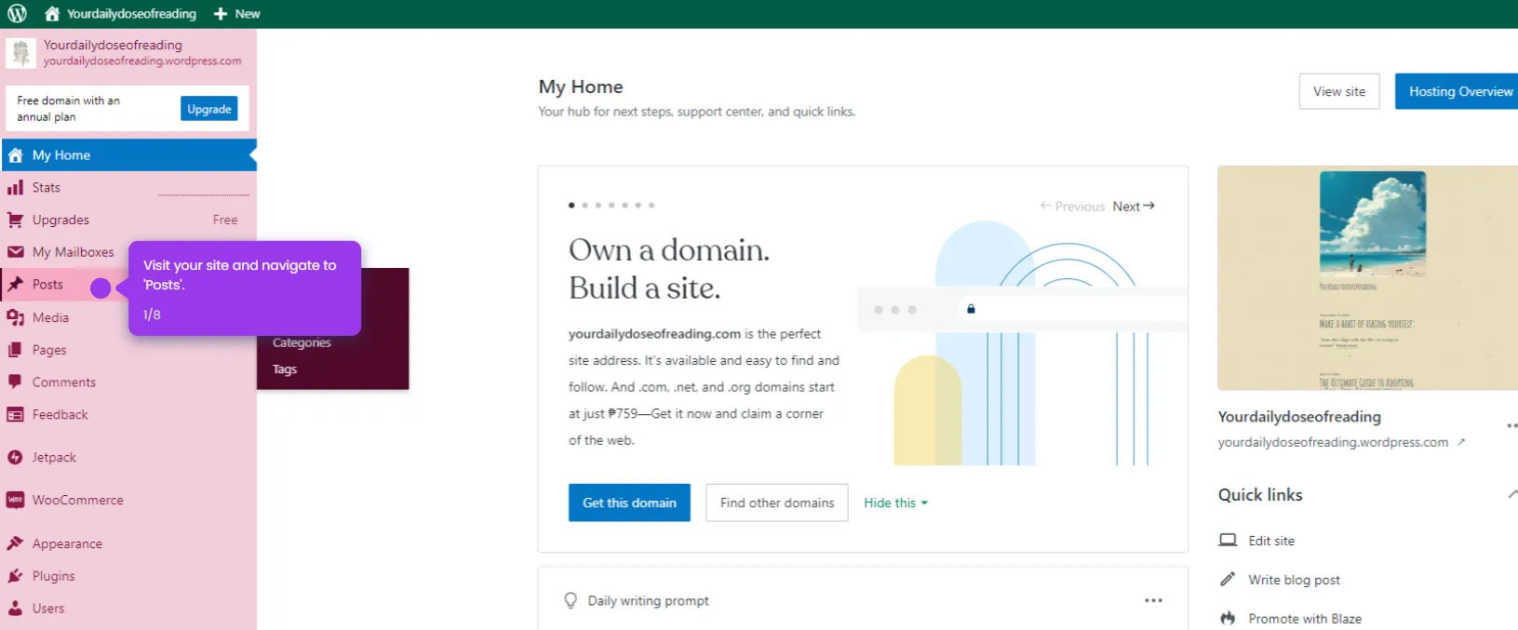Open the Edit site quick link

click(x=1271, y=541)
